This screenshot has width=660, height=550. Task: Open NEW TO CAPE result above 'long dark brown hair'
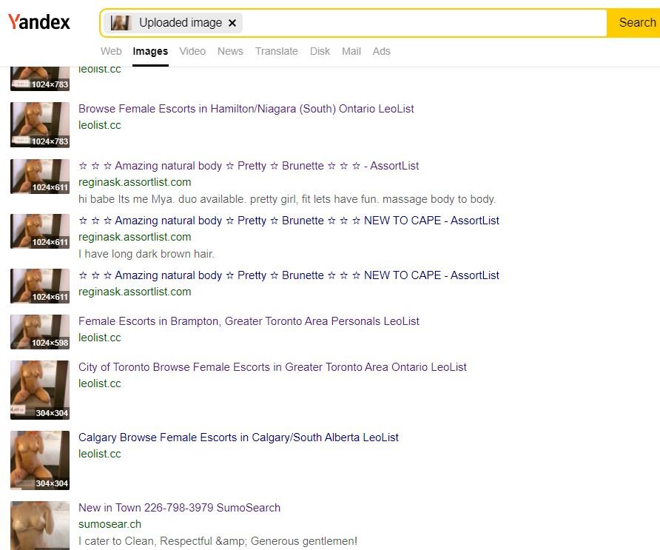pyautogui.click(x=289, y=221)
